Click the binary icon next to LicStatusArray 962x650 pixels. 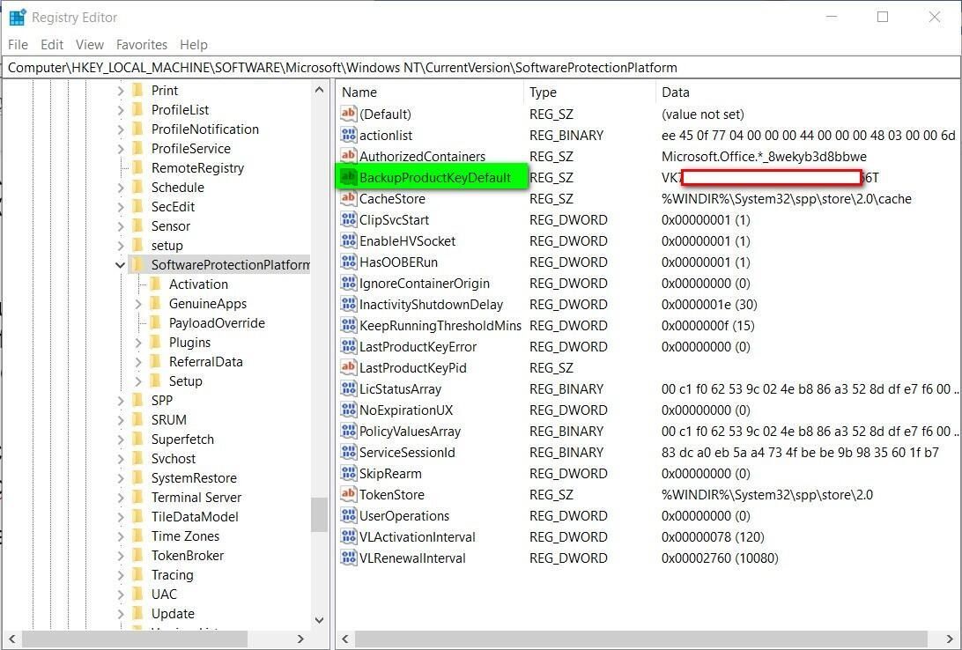(347, 388)
